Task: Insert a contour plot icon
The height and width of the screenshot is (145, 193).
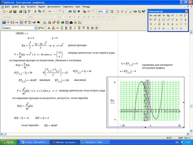Action: 67,22
